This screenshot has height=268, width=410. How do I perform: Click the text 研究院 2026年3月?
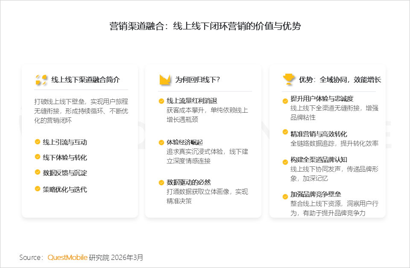pos(116,258)
